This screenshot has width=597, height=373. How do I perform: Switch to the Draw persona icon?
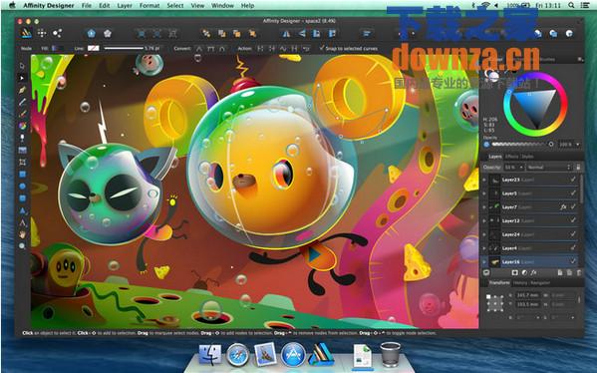point(26,33)
